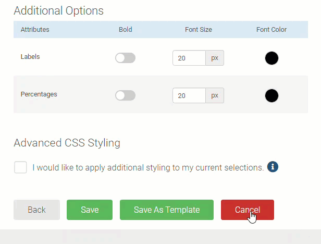Click the px unit next to Labels size
Viewport: 321px width, 244px height.
(x=215, y=58)
